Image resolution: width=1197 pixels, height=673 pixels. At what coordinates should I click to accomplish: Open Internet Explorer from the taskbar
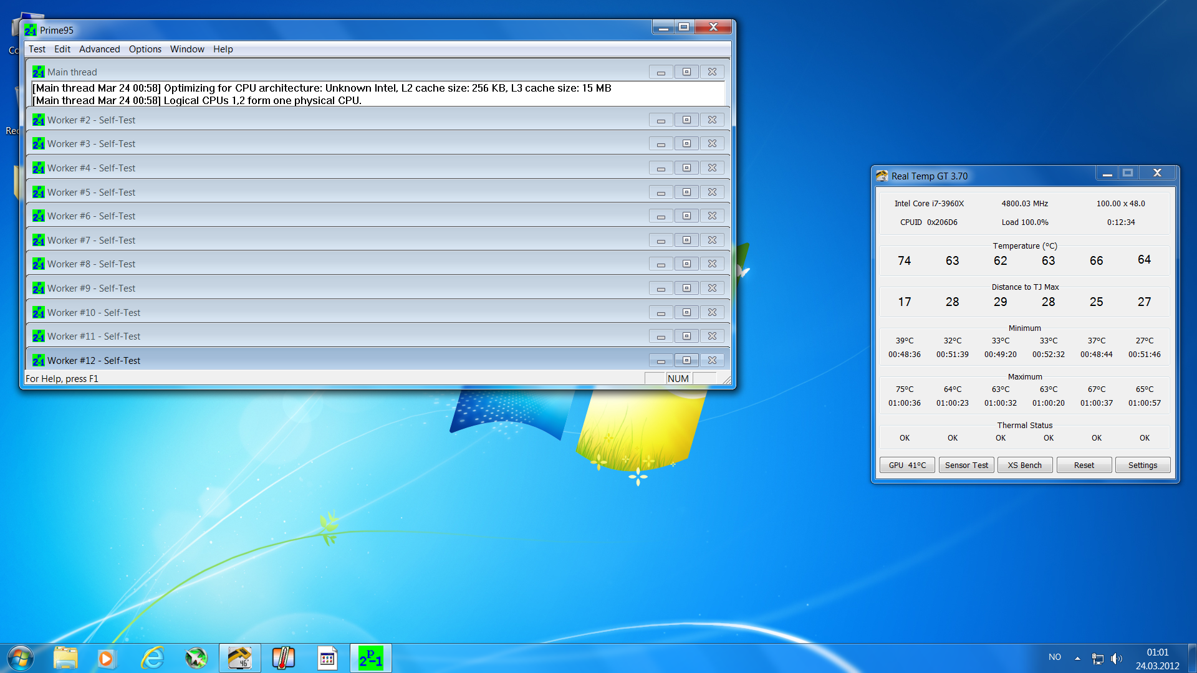click(x=153, y=658)
